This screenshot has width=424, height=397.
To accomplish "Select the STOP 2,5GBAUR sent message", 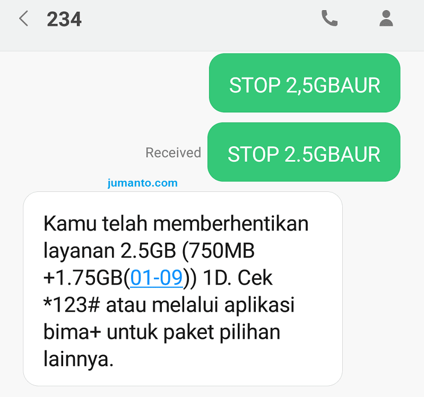I will 305,83.
